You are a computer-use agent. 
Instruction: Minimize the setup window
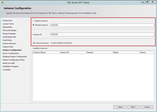pyautogui.click(x=143, y=2)
